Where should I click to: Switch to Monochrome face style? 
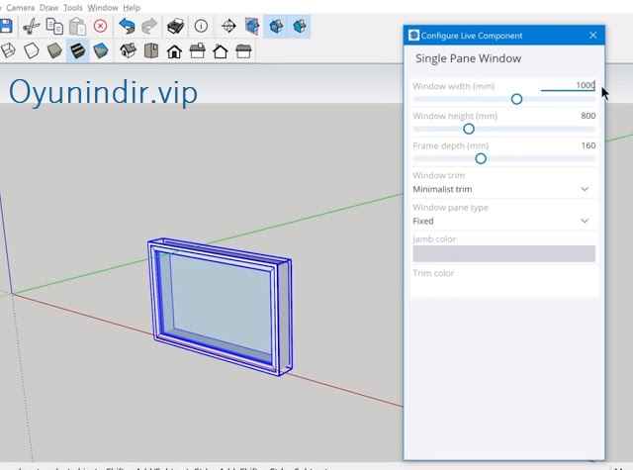click(101, 50)
